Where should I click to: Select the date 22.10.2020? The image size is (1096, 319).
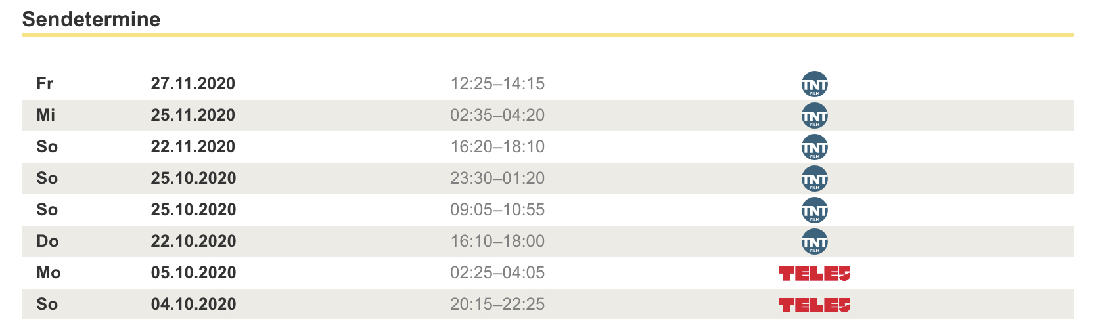[193, 242]
